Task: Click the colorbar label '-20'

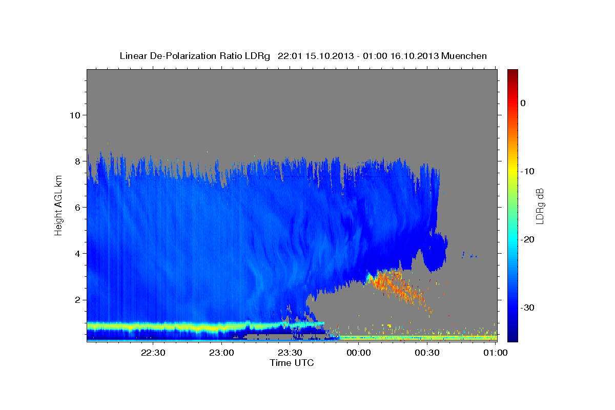Action: pyautogui.click(x=528, y=239)
